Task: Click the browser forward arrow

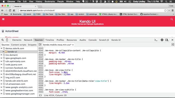Action: [6, 10]
